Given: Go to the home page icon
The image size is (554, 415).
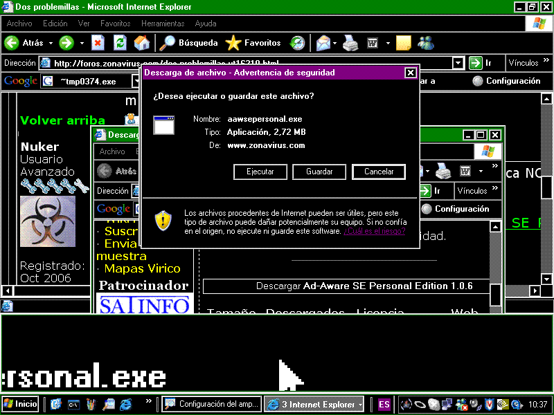Looking at the screenshot, I should tap(142, 43).
